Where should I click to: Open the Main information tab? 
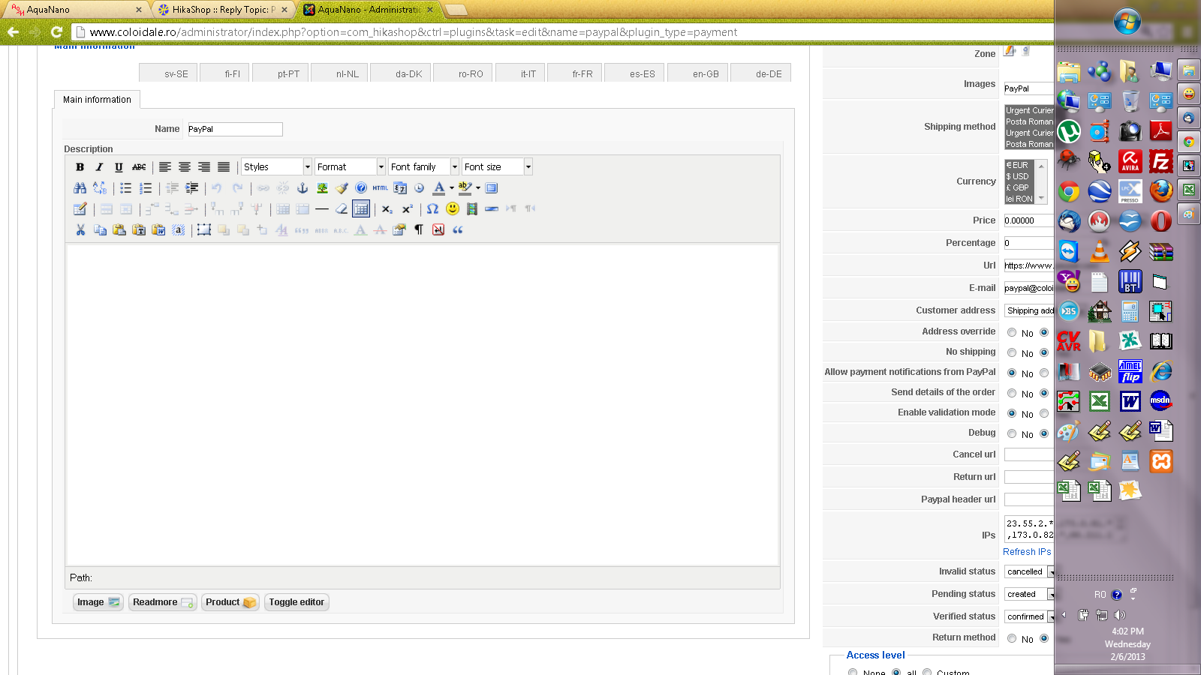click(x=97, y=100)
